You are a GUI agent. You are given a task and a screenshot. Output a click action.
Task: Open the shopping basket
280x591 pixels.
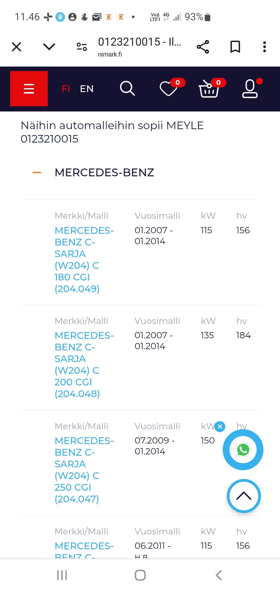click(x=209, y=89)
